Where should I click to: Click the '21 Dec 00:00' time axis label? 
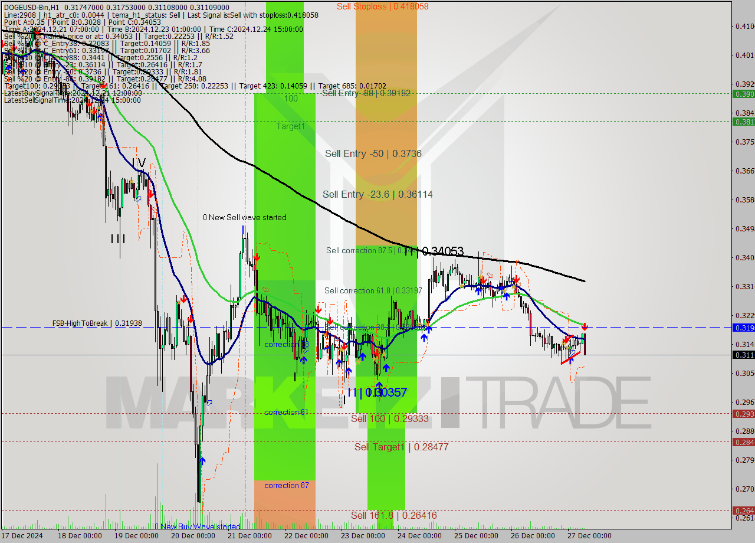pos(248,536)
